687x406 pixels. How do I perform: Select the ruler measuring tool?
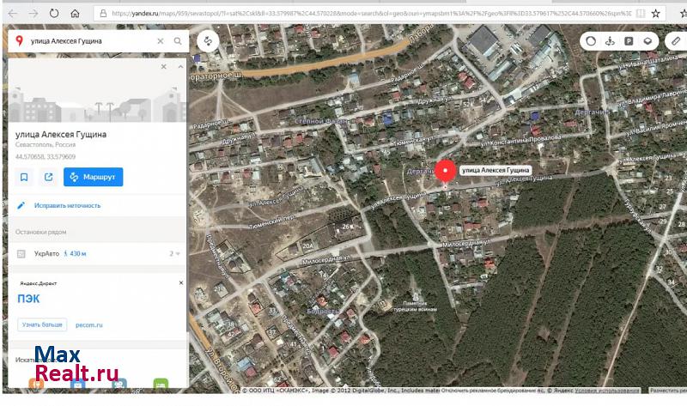(x=676, y=41)
